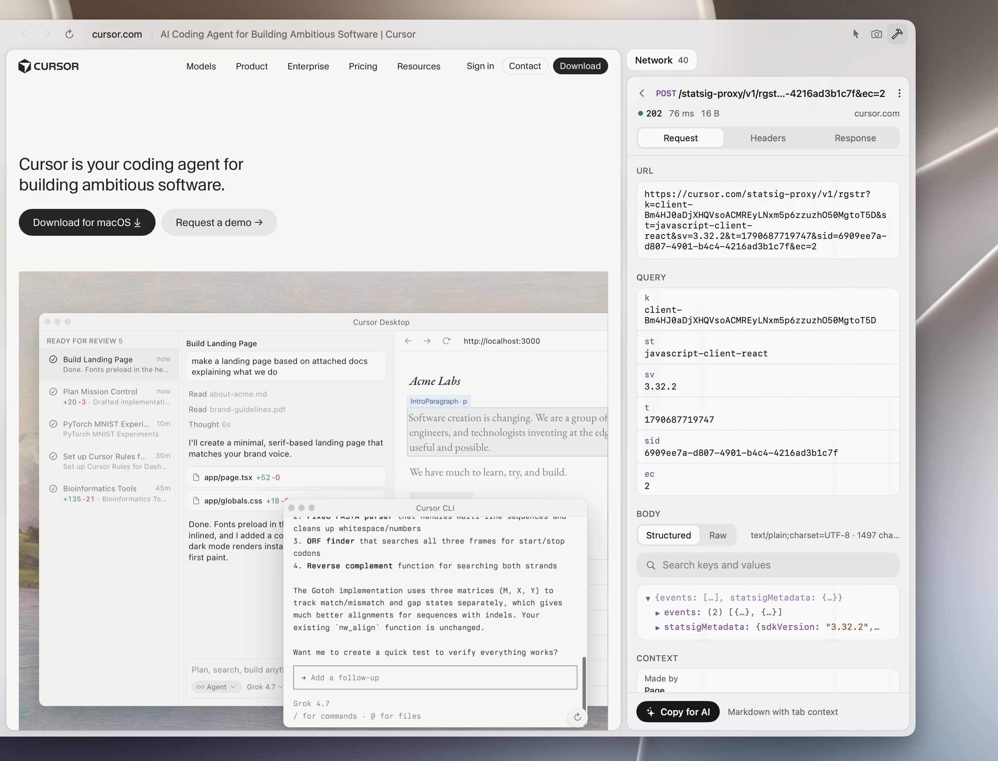The image size is (998, 761).
Task: Open the three-dot request options menu
Action: (899, 93)
